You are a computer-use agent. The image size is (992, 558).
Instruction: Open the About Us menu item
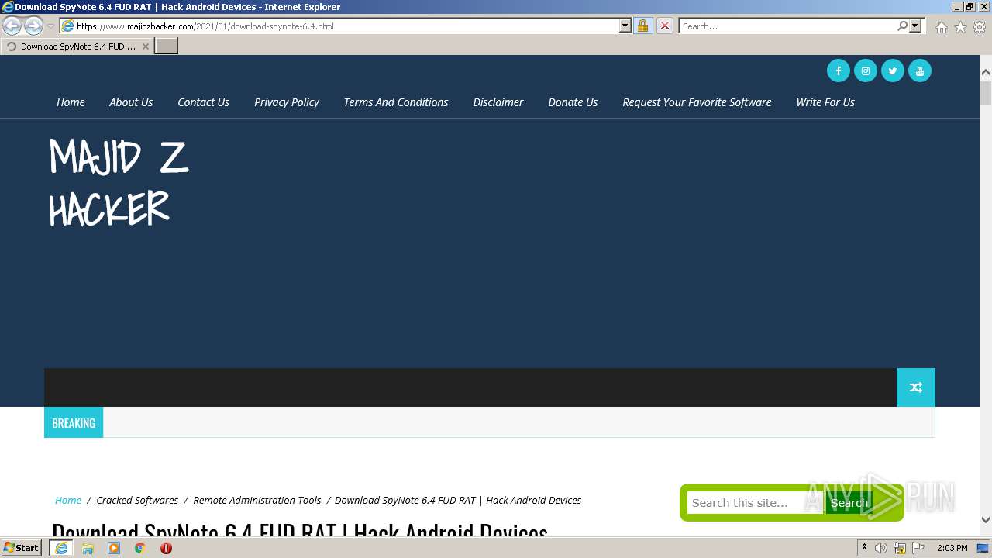(x=131, y=102)
